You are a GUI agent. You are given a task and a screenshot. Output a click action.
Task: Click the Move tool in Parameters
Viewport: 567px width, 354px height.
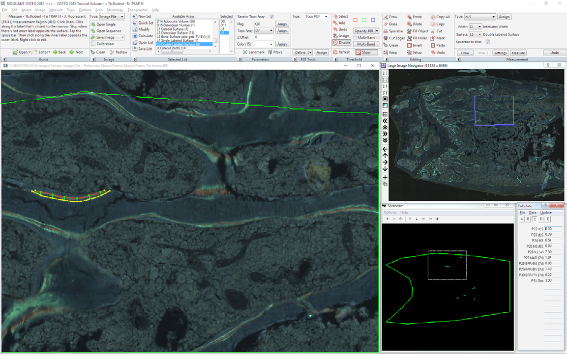click(275, 52)
